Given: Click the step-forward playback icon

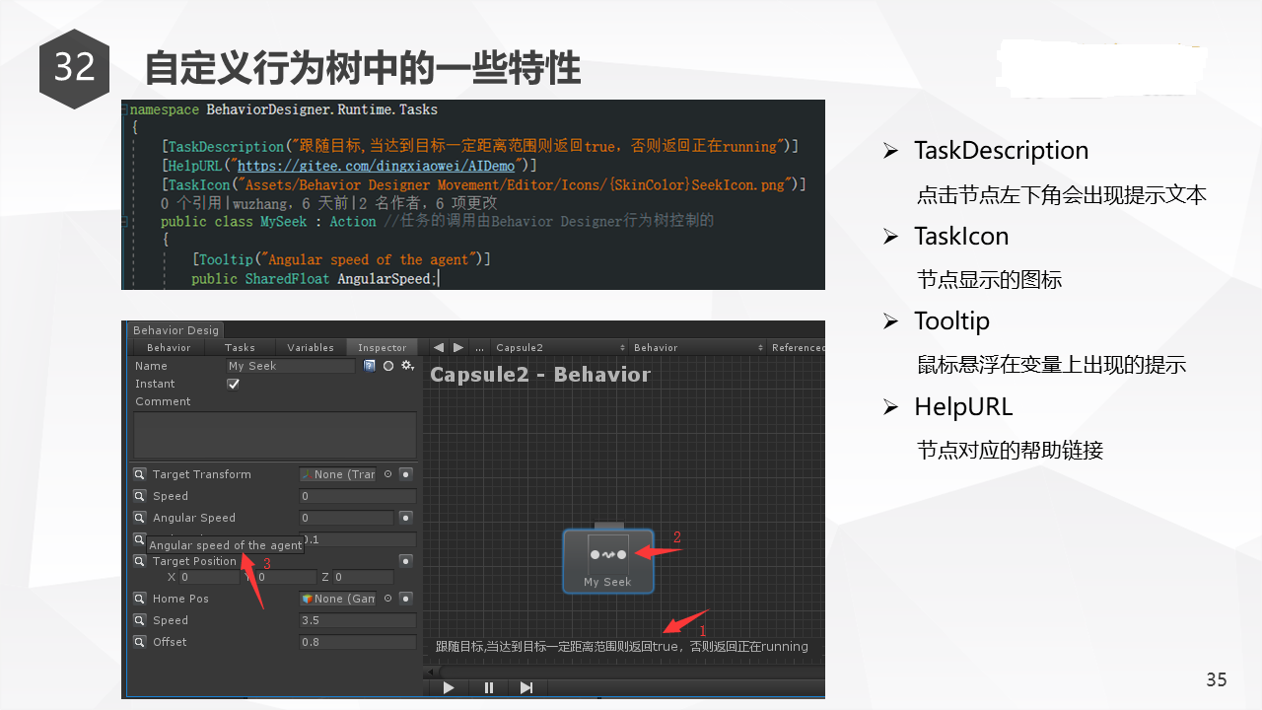Looking at the screenshot, I should (526, 687).
